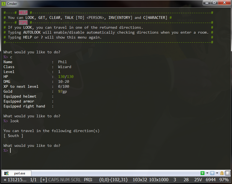This screenshot has width=232, height=184.
Task: Click the [ South ] direction text
Action: point(13,136)
